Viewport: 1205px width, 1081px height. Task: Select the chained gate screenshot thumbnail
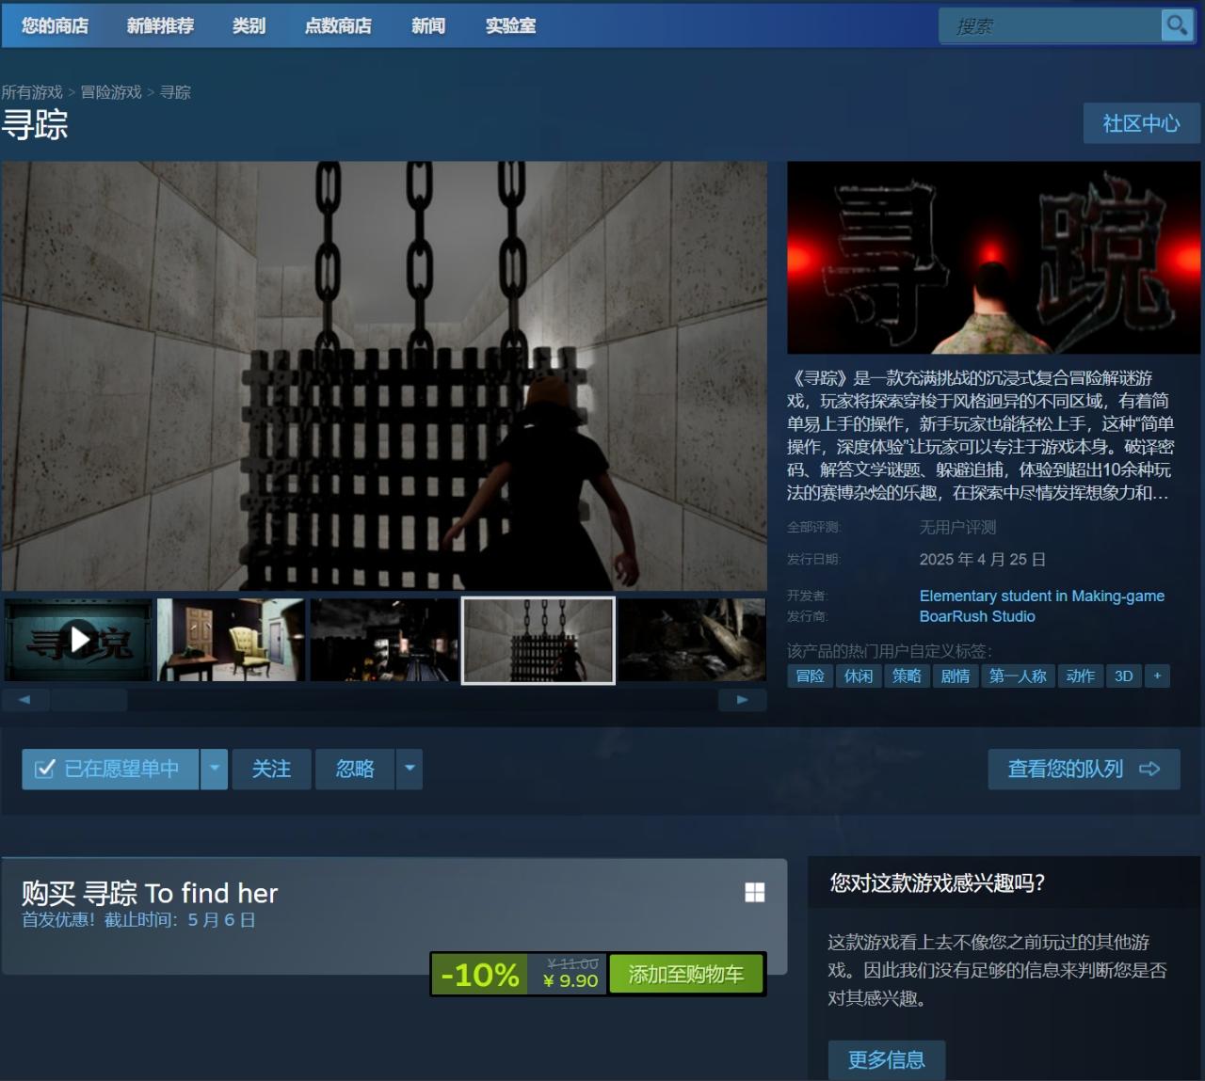coord(538,640)
